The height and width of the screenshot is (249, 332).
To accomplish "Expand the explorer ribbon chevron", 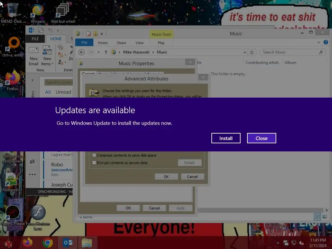I will pyautogui.click(x=318, y=42).
